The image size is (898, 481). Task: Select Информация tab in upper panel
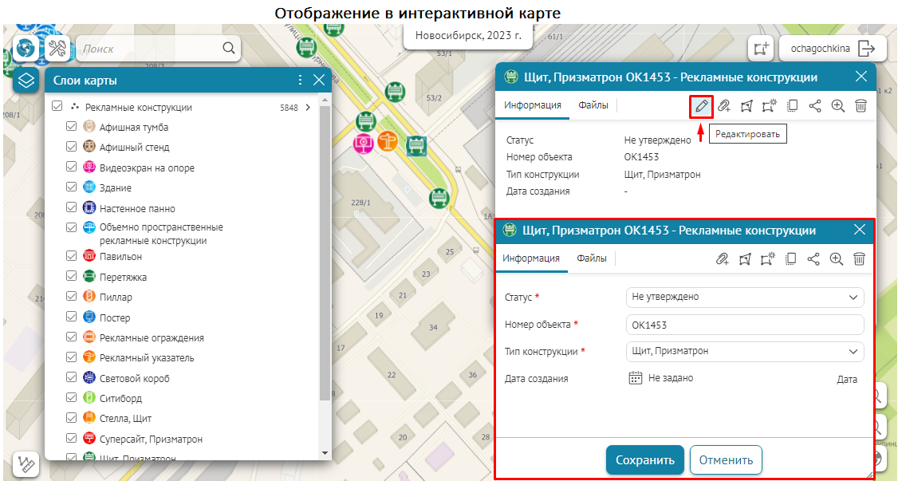(x=532, y=105)
